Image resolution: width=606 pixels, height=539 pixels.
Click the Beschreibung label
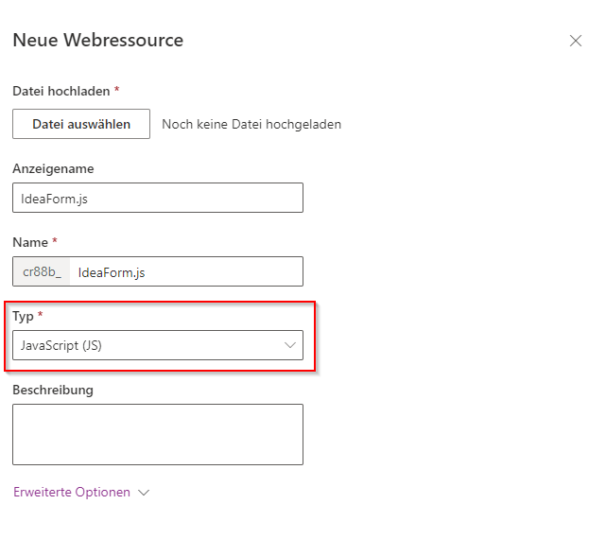point(53,390)
